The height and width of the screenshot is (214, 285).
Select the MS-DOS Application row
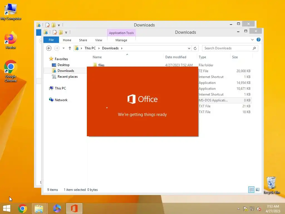225,100
